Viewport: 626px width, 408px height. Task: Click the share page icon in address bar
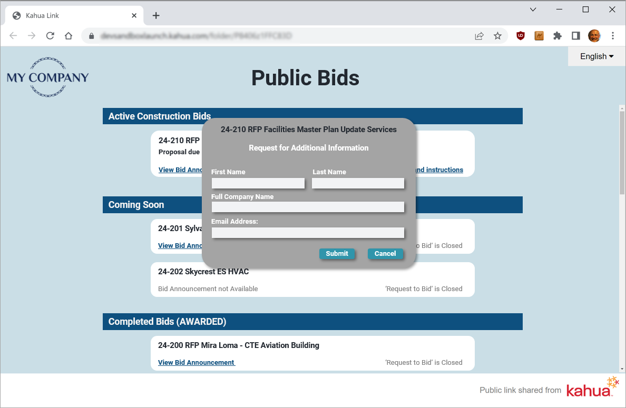479,36
